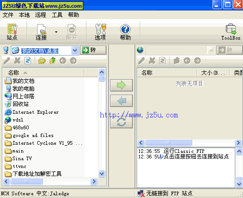Expand the remote path dropdown
The width and height of the screenshot is (243, 198).
pyautogui.click(x=211, y=50)
